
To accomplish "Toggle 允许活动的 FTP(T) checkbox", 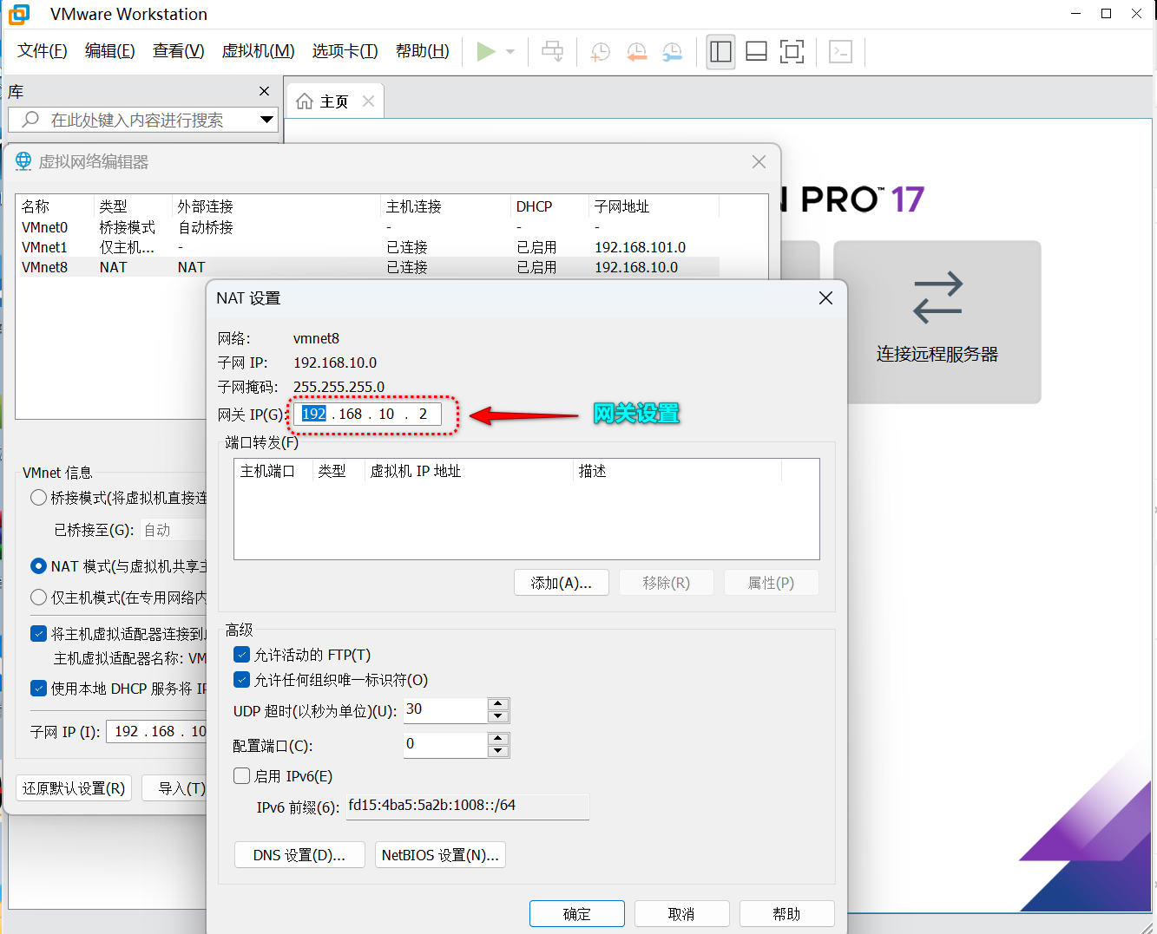I will [242, 655].
